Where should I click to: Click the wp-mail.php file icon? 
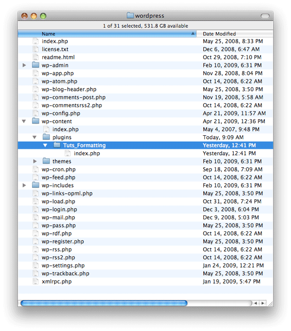(x=36, y=218)
